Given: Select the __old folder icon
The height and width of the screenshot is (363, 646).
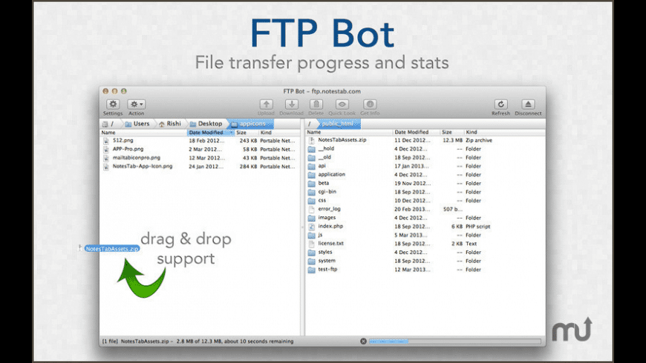Looking at the screenshot, I should point(311,158).
